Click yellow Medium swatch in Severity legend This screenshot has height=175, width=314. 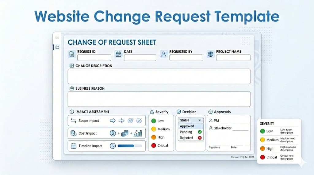click(262, 140)
